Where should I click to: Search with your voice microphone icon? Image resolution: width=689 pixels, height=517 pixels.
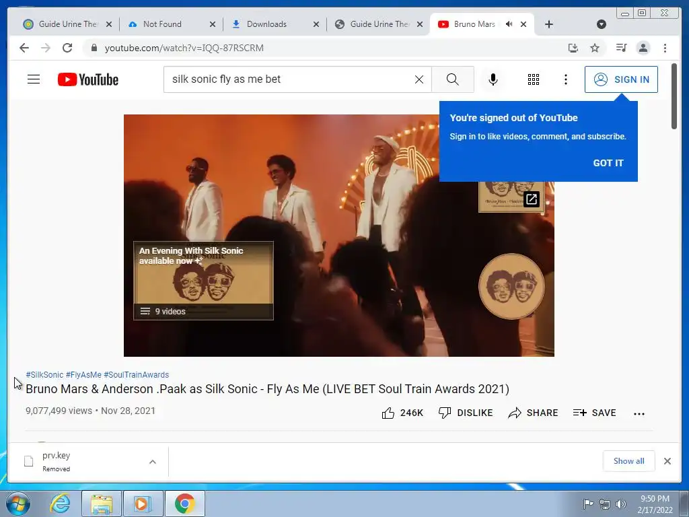pyautogui.click(x=493, y=79)
